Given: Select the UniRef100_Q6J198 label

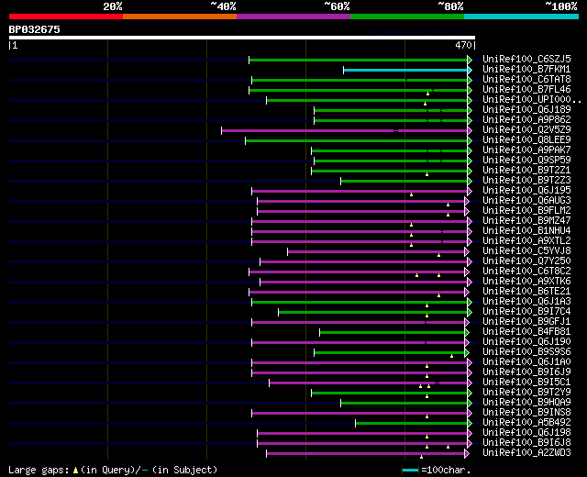Looking at the screenshot, I should (526, 433).
